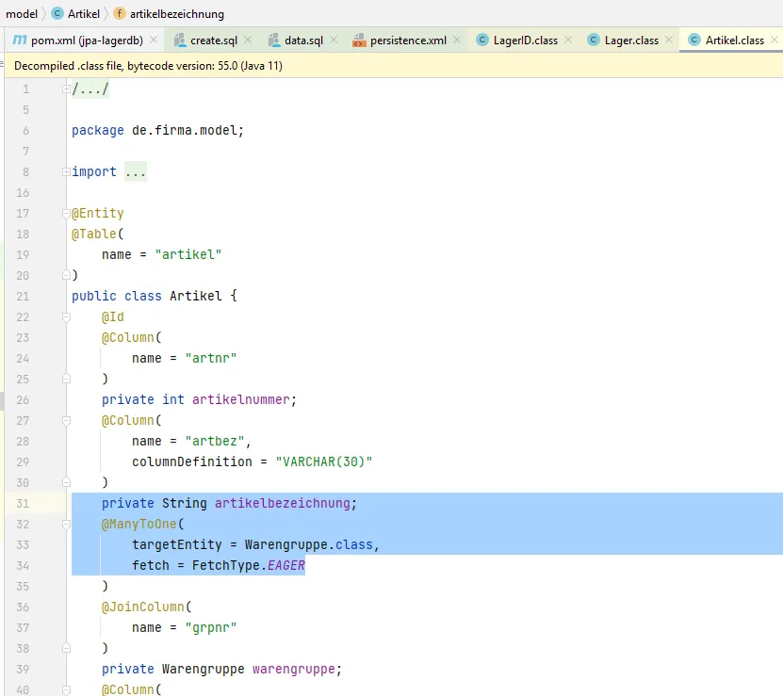Click gutter line number 21

(23, 296)
